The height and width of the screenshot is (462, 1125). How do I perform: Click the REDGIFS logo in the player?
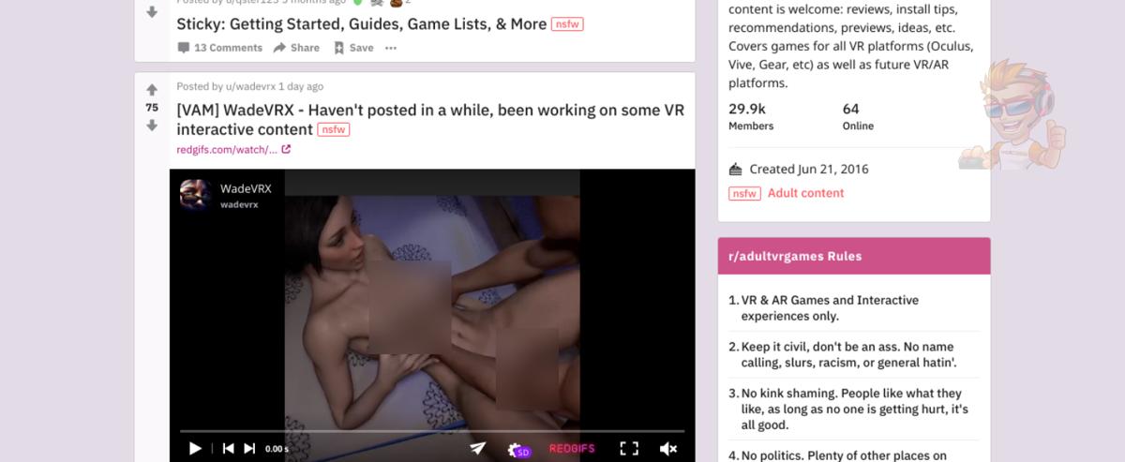click(x=572, y=449)
